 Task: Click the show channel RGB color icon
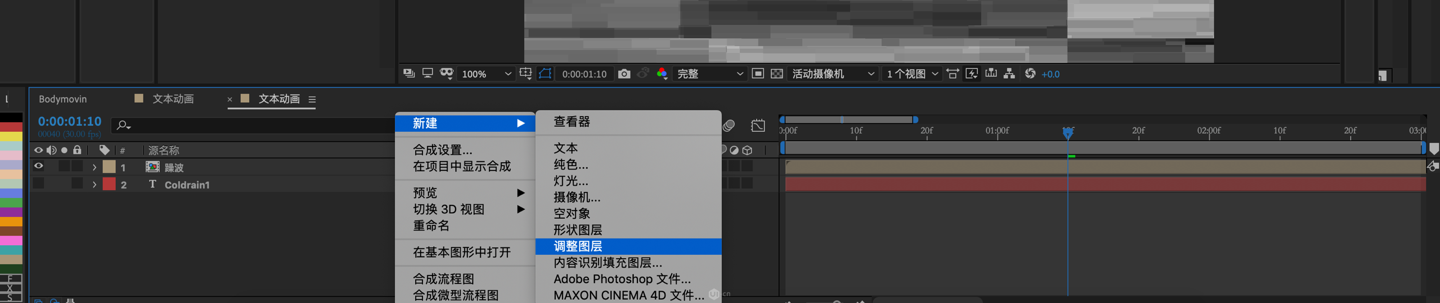pos(662,74)
